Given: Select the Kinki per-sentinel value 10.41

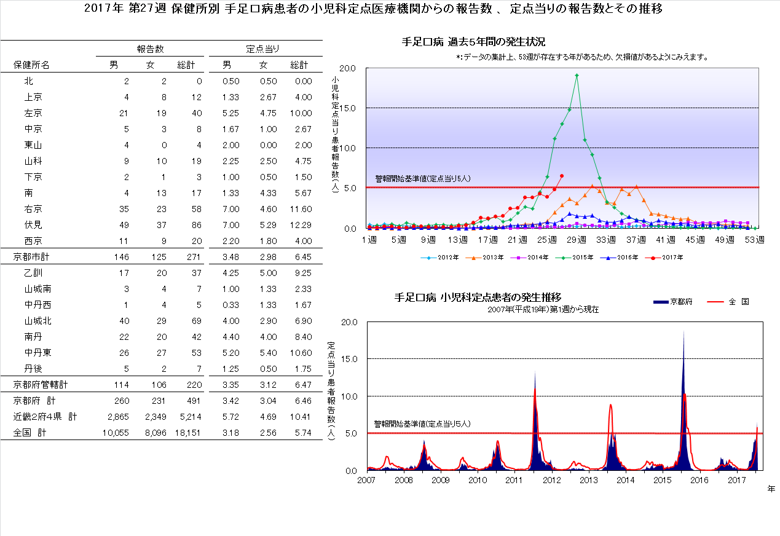Looking at the screenshot, I should [x=301, y=417].
